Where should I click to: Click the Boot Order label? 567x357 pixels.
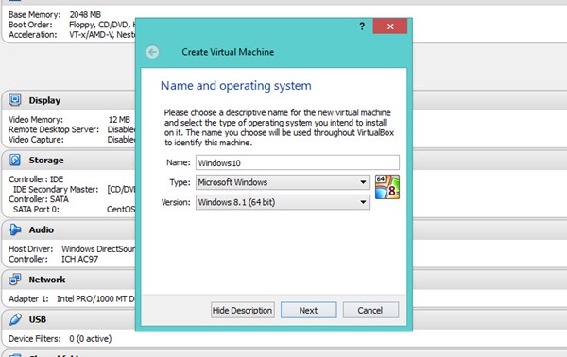(x=30, y=25)
